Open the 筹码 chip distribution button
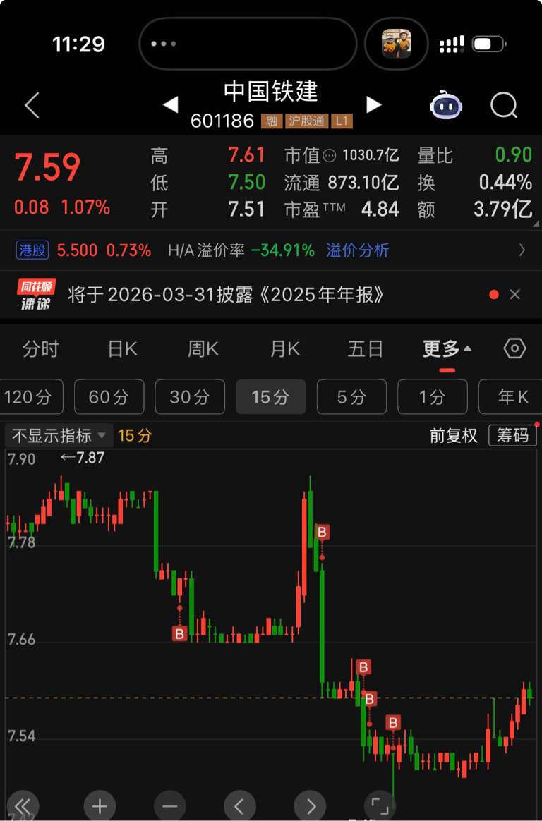 512,435
